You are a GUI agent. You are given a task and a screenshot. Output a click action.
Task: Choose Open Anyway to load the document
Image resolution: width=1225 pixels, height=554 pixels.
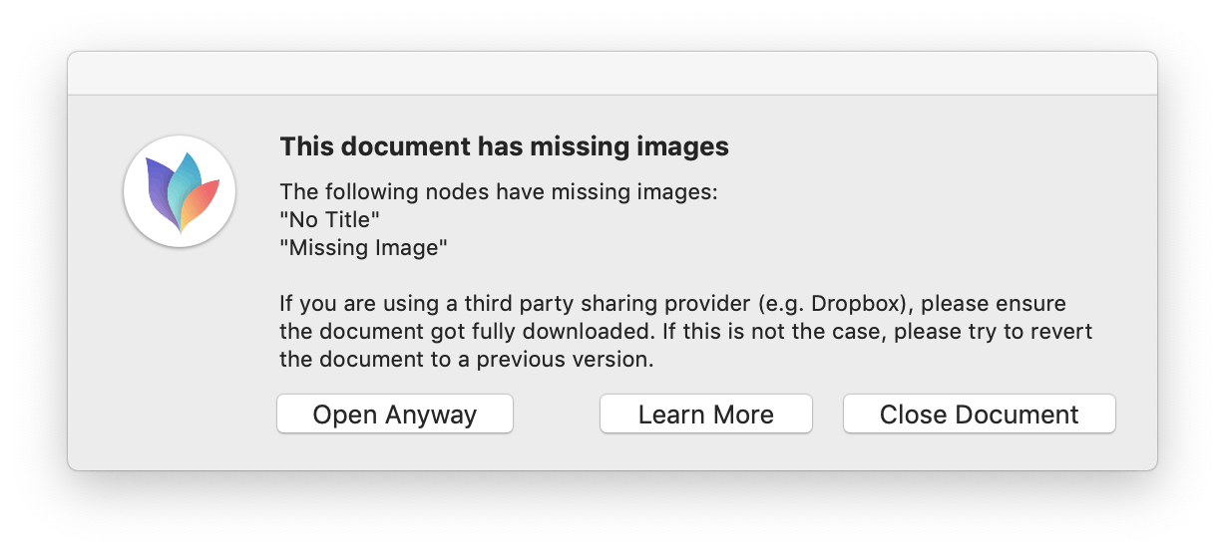pyautogui.click(x=395, y=414)
